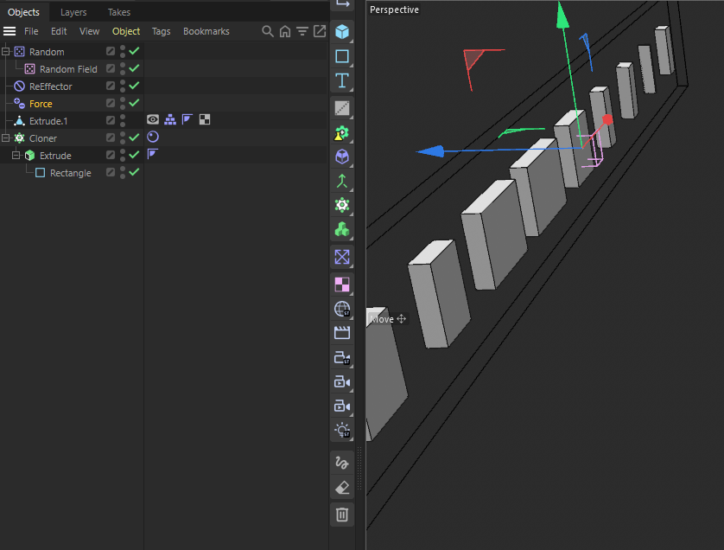Screen dimensions: 724x550
Task: Select the Text spline tool
Action: tap(341, 80)
